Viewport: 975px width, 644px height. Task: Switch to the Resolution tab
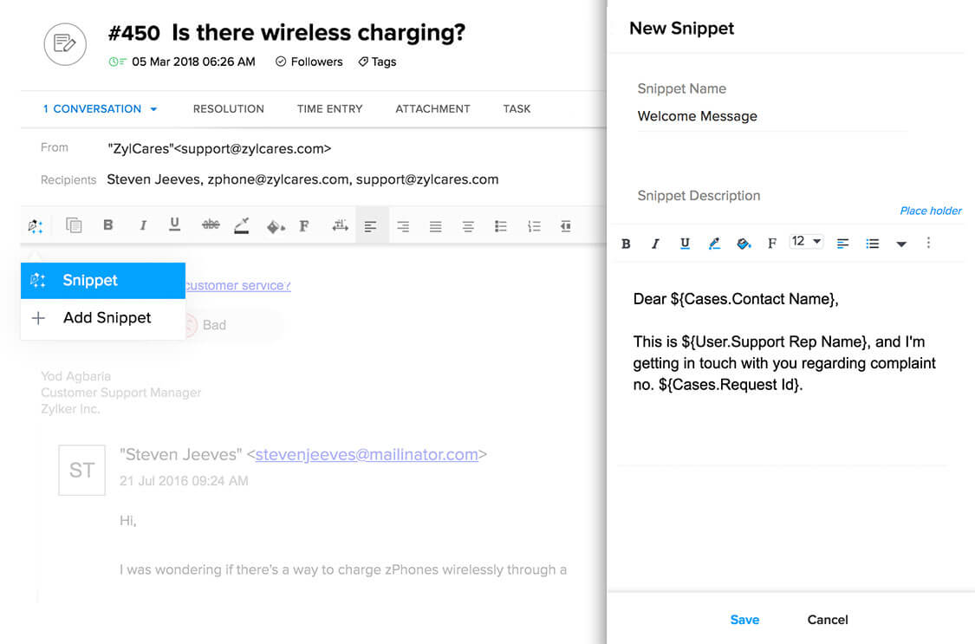(x=228, y=108)
